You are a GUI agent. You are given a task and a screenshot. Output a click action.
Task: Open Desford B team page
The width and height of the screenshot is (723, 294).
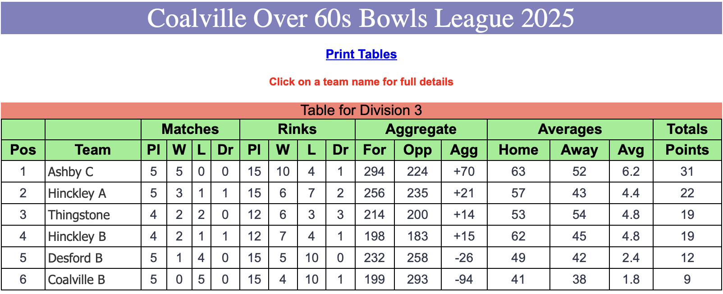click(x=75, y=258)
